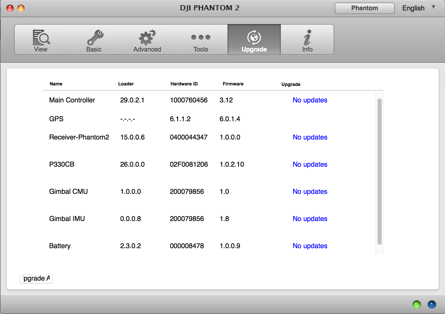445x314 pixels.
Task: Open the Advanced gears icon
Action: click(x=147, y=37)
